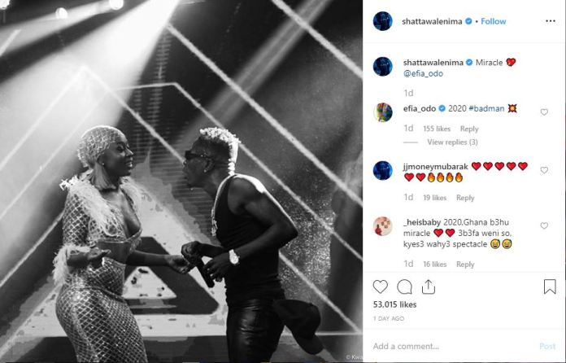Open efia_odo's profile picture

(383, 112)
